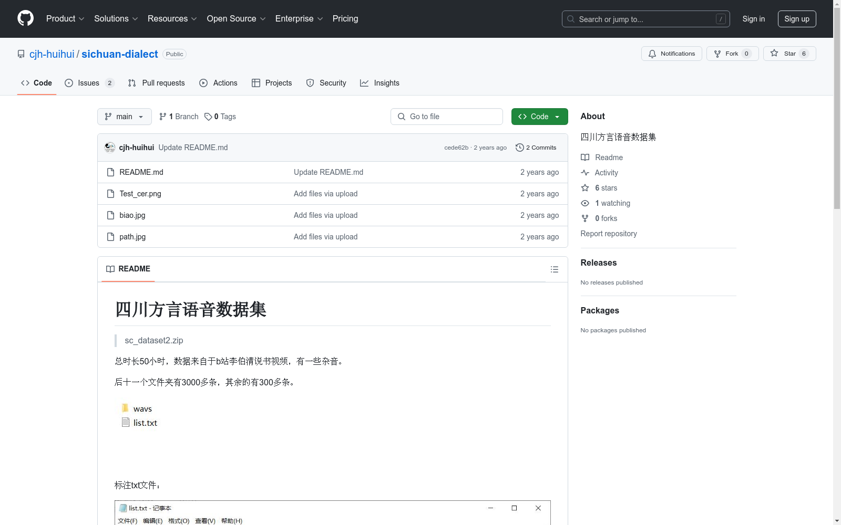Select the README tab heading
841x525 pixels.
click(128, 269)
